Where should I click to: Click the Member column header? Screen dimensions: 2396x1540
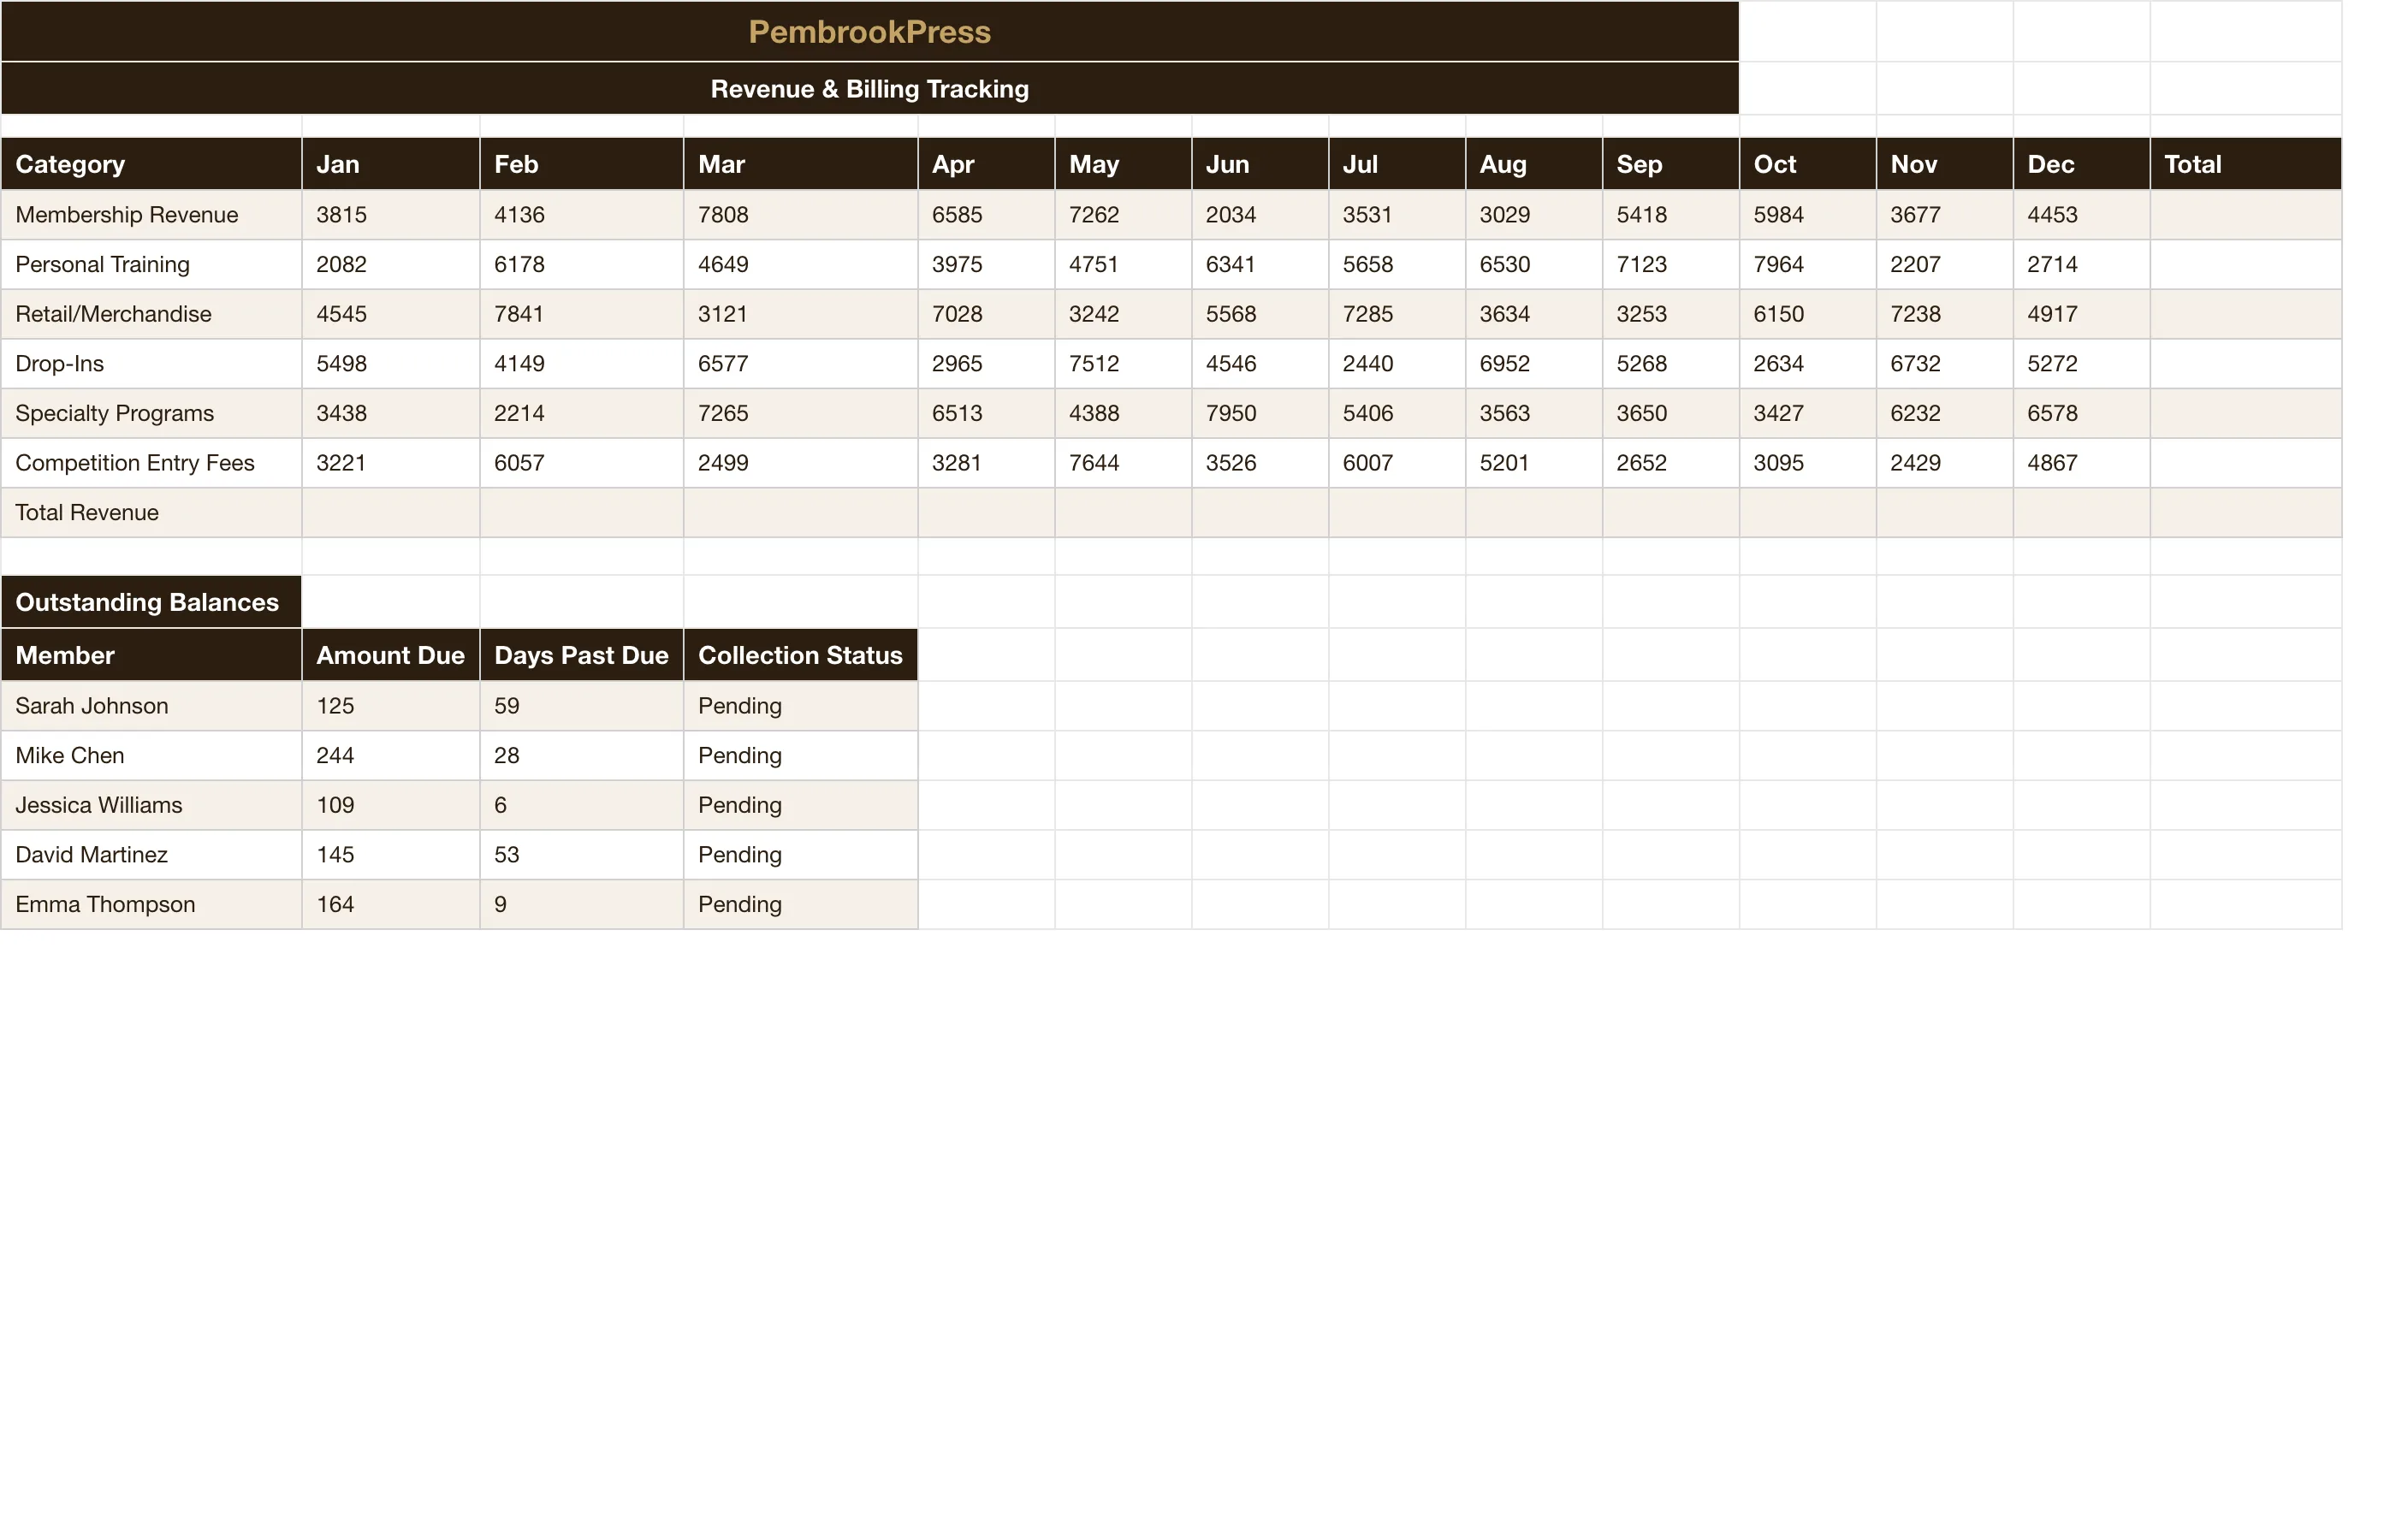coord(151,655)
